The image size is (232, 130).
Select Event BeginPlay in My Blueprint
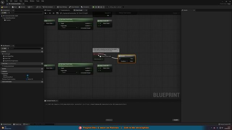9,56
